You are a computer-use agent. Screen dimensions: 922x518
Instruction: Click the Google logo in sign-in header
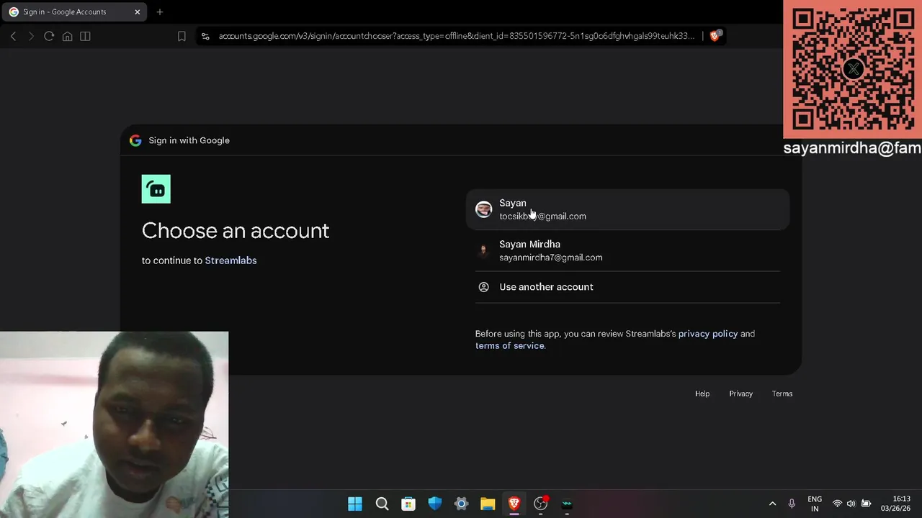tap(135, 140)
